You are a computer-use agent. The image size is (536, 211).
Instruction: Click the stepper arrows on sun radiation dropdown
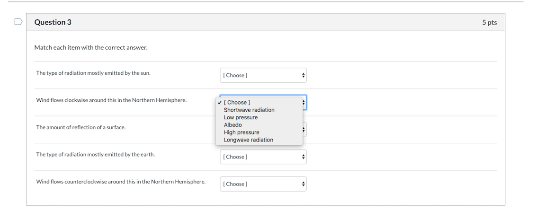303,75
